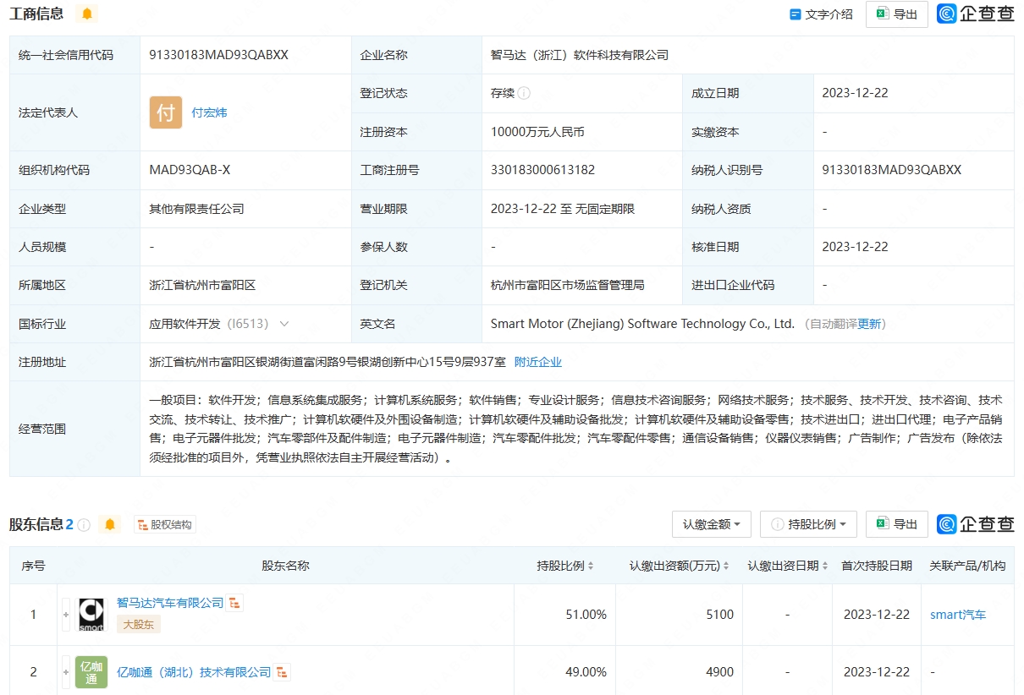Click registration authority 杭州市富阳区市场监督管理局
The height and width of the screenshot is (695, 1024).
pos(568,285)
